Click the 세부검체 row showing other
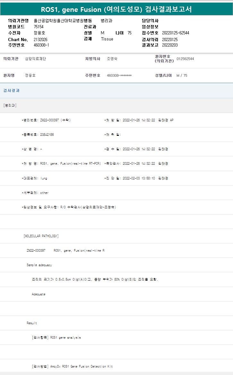 pyautogui.click(x=35, y=193)
